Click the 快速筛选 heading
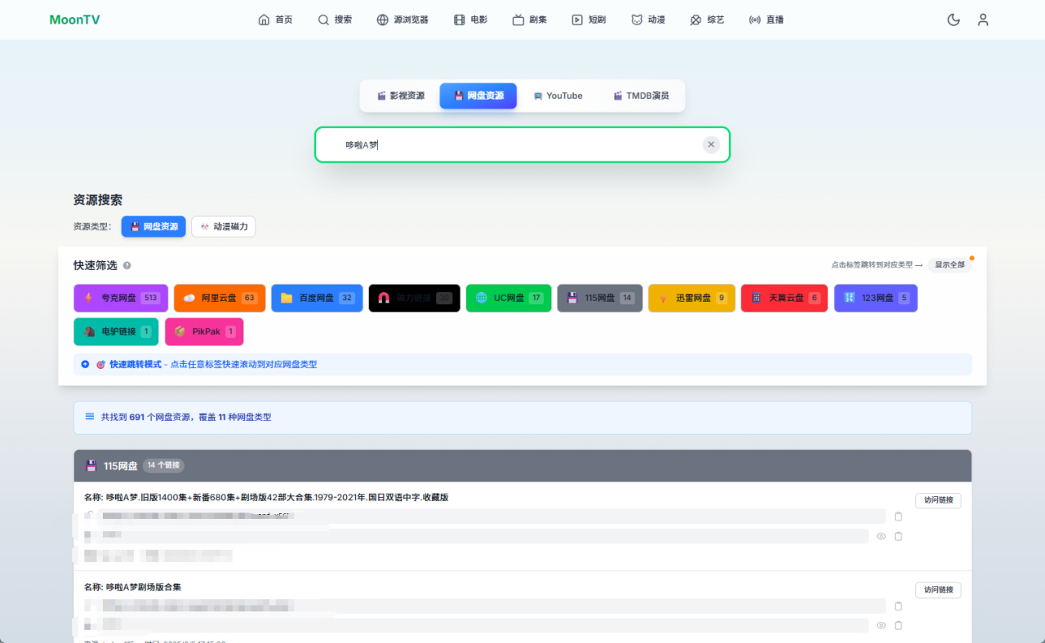The image size is (1045, 643). pyautogui.click(x=96, y=265)
